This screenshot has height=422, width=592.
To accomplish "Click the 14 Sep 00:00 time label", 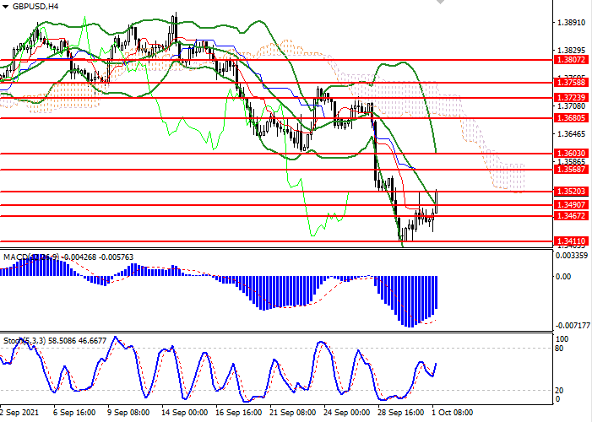I will coord(185,413).
